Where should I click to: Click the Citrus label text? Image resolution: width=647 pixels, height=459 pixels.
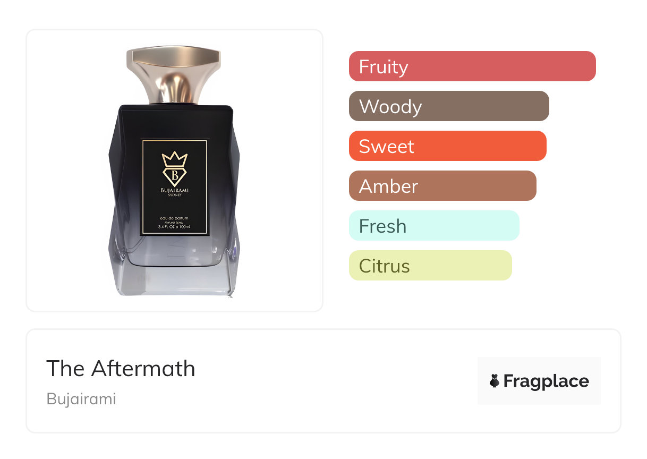coord(385,266)
